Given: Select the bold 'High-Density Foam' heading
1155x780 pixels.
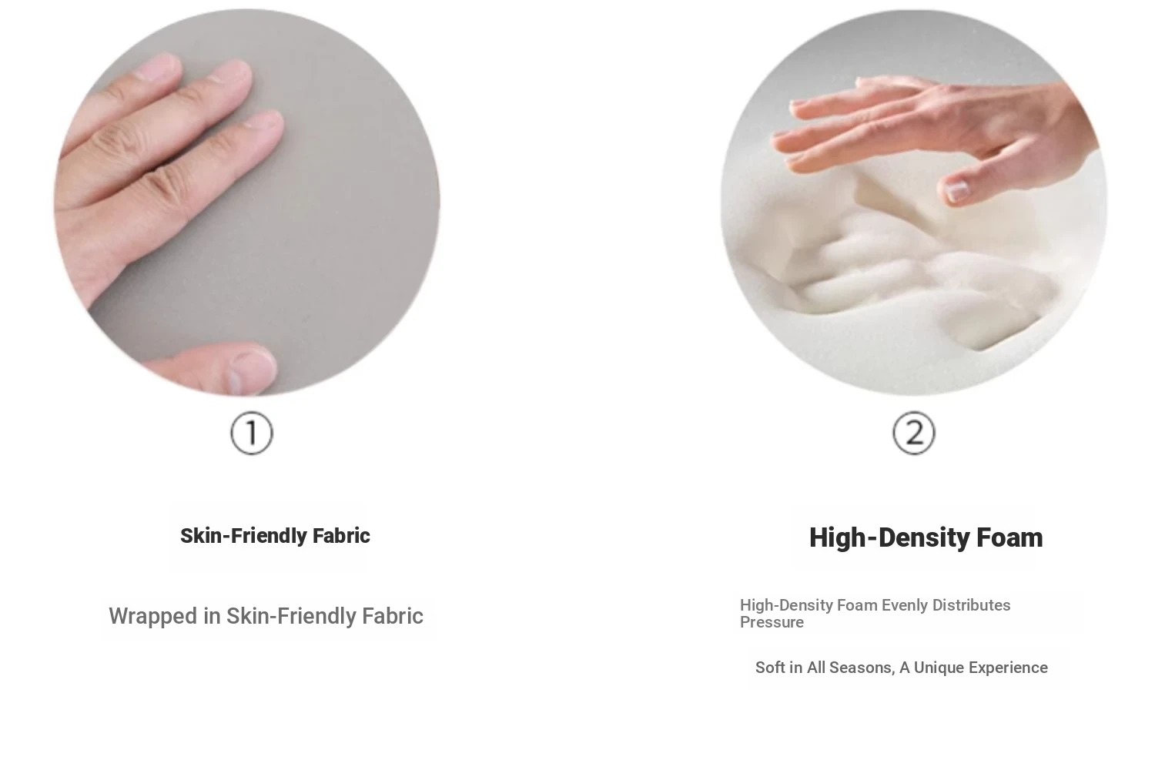Looking at the screenshot, I should tap(926, 537).
